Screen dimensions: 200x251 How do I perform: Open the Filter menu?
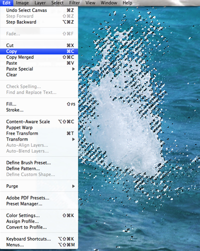[x=74, y=3]
